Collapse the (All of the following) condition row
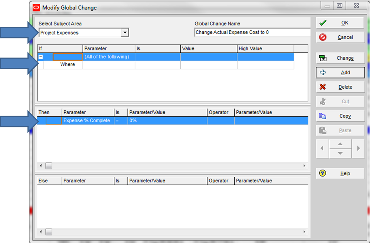The height and width of the screenshot is (243, 370). 41,57
